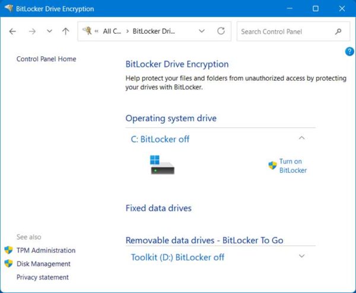Click the Refresh button in address bar
The height and width of the screenshot is (293, 356).
pos(221,31)
